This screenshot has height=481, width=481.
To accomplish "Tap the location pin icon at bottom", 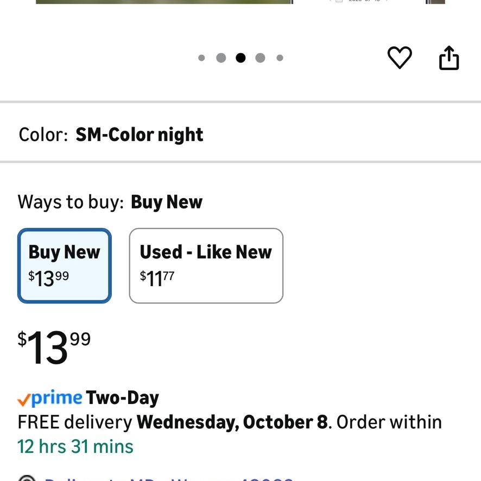I will [x=27, y=478].
